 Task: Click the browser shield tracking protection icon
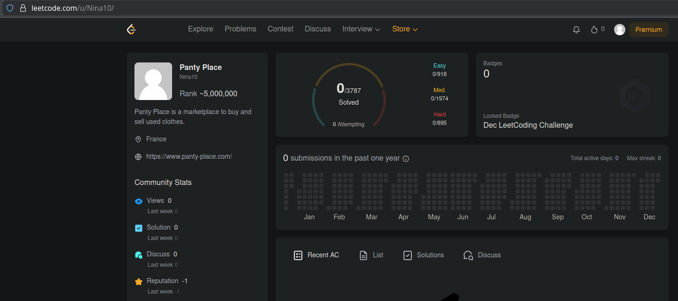[x=10, y=8]
